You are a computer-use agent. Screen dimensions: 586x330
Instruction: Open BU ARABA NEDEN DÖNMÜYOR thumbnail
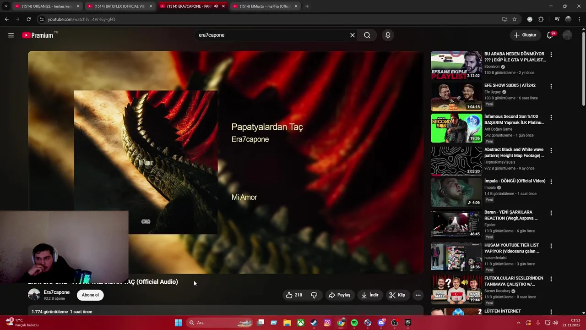pyautogui.click(x=456, y=65)
